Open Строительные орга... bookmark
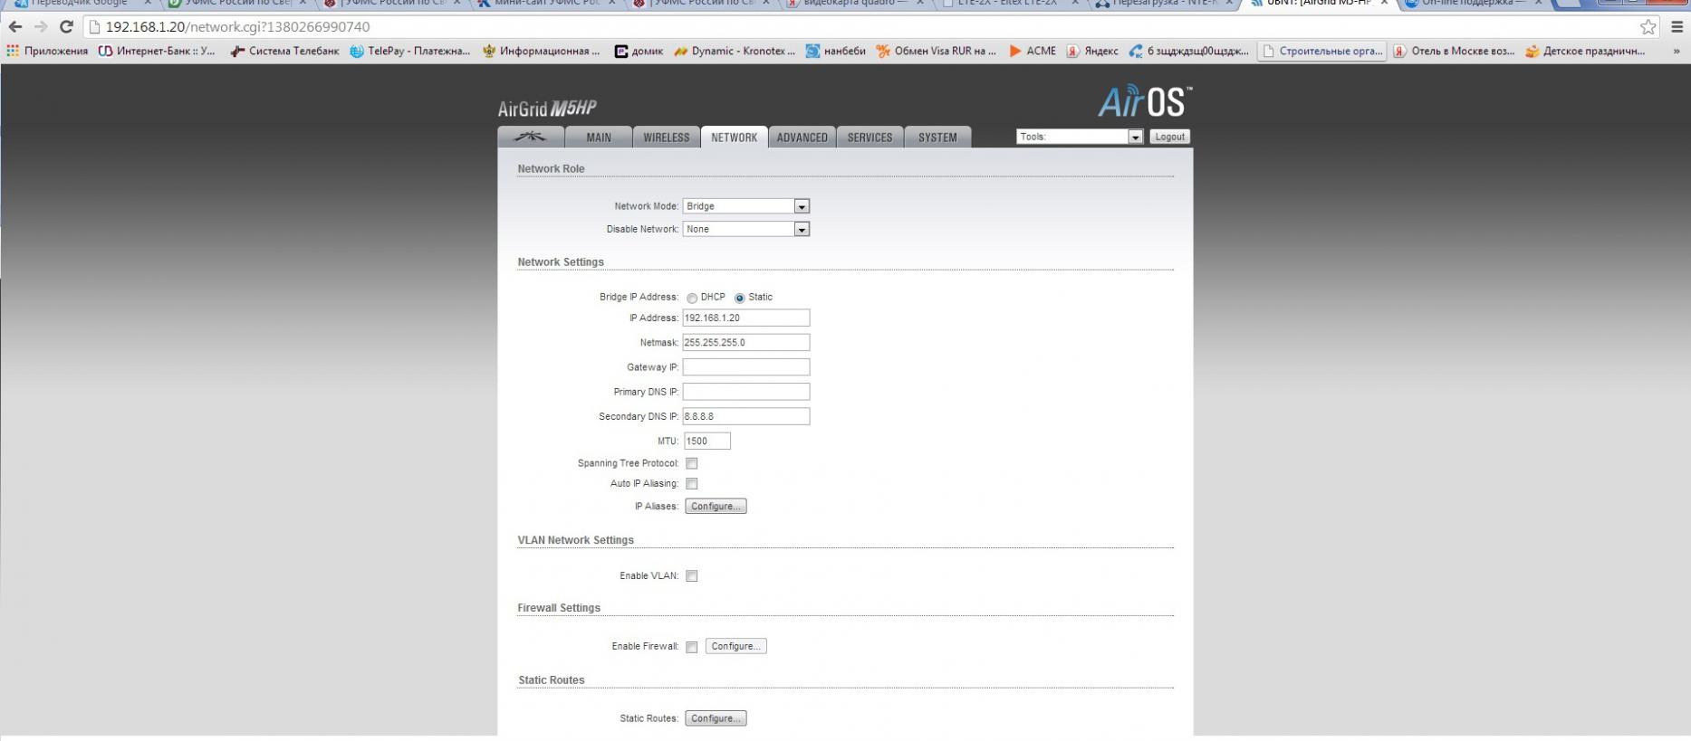The width and height of the screenshot is (1691, 741). (1321, 51)
